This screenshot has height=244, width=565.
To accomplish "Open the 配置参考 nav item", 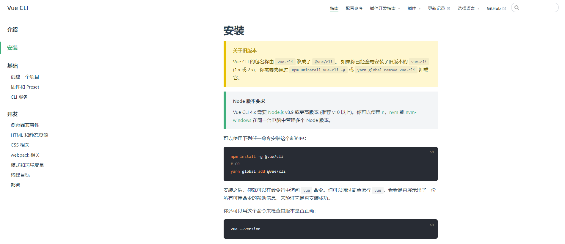I will pos(354,8).
